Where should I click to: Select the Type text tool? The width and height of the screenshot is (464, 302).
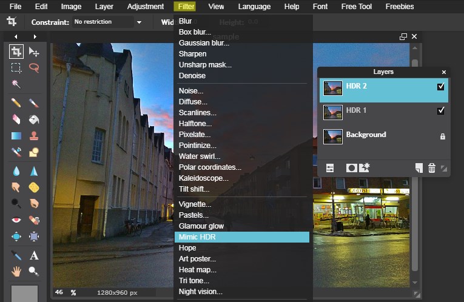[x=34, y=255]
